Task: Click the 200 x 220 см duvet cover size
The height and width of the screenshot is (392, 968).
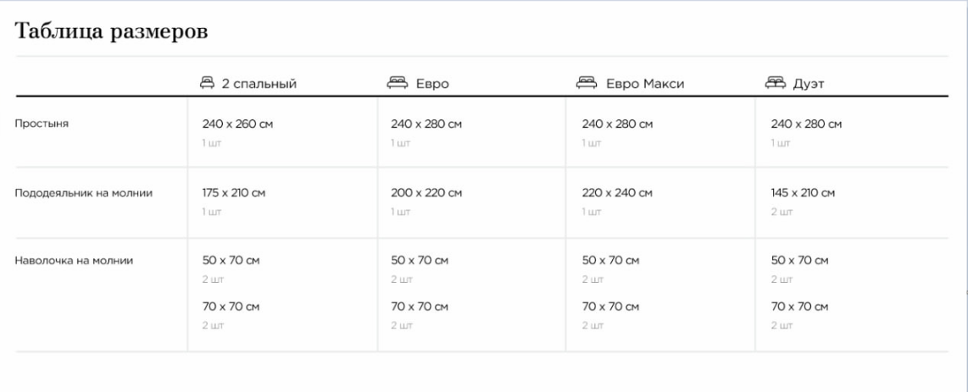Action: click(x=426, y=193)
